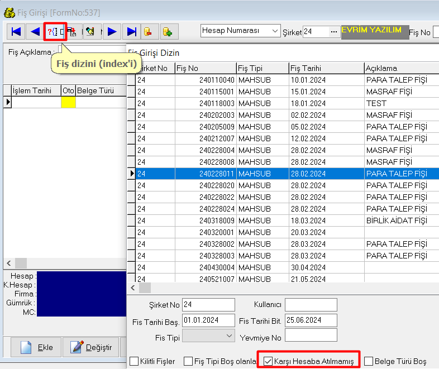Image resolution: width=439 pixels, height=369 pixels.
Task: Sort by Fiş Tipi column header
Action: click(x=263, y=68)
